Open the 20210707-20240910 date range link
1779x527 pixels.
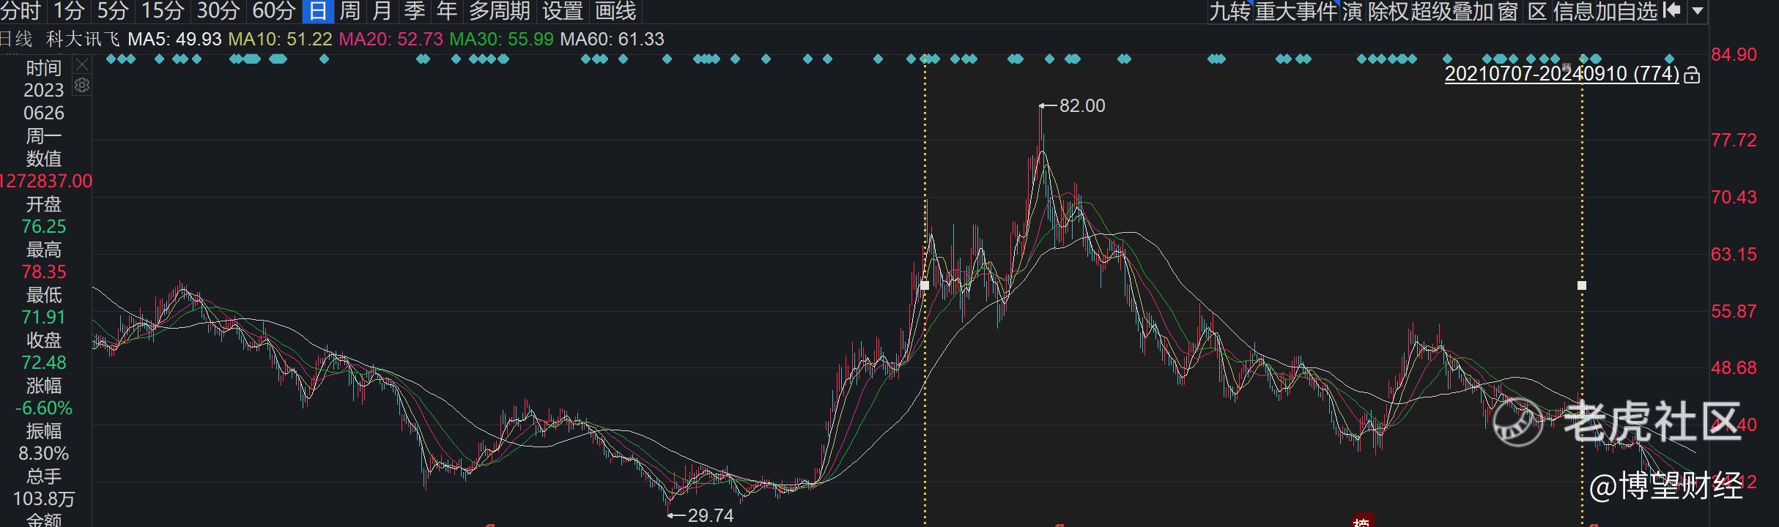[x=1561, y=74]
